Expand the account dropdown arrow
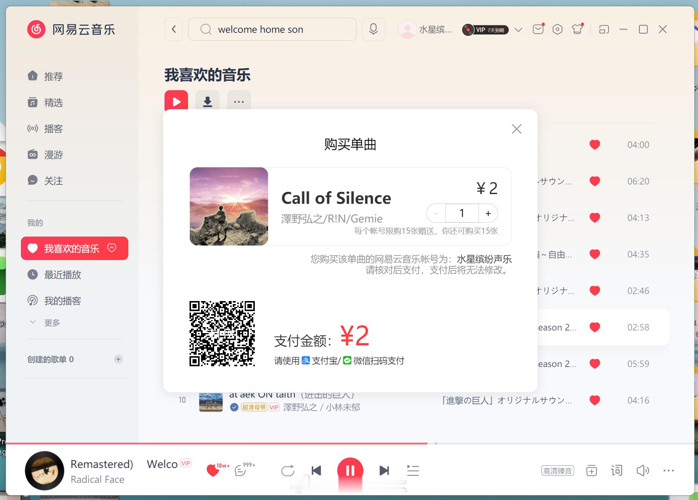698x500 pixels. pos(518,29)
